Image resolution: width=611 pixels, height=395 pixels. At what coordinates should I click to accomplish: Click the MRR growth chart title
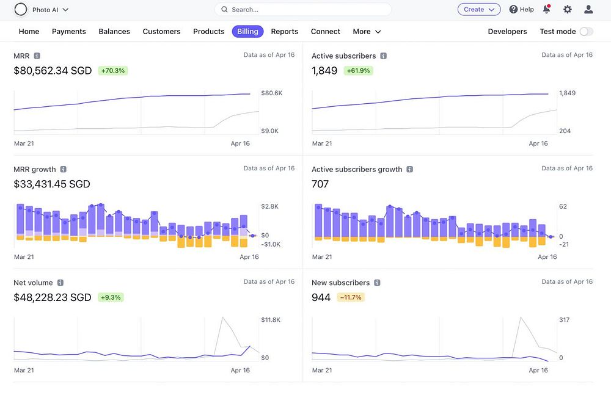click(x=35, y=169)
